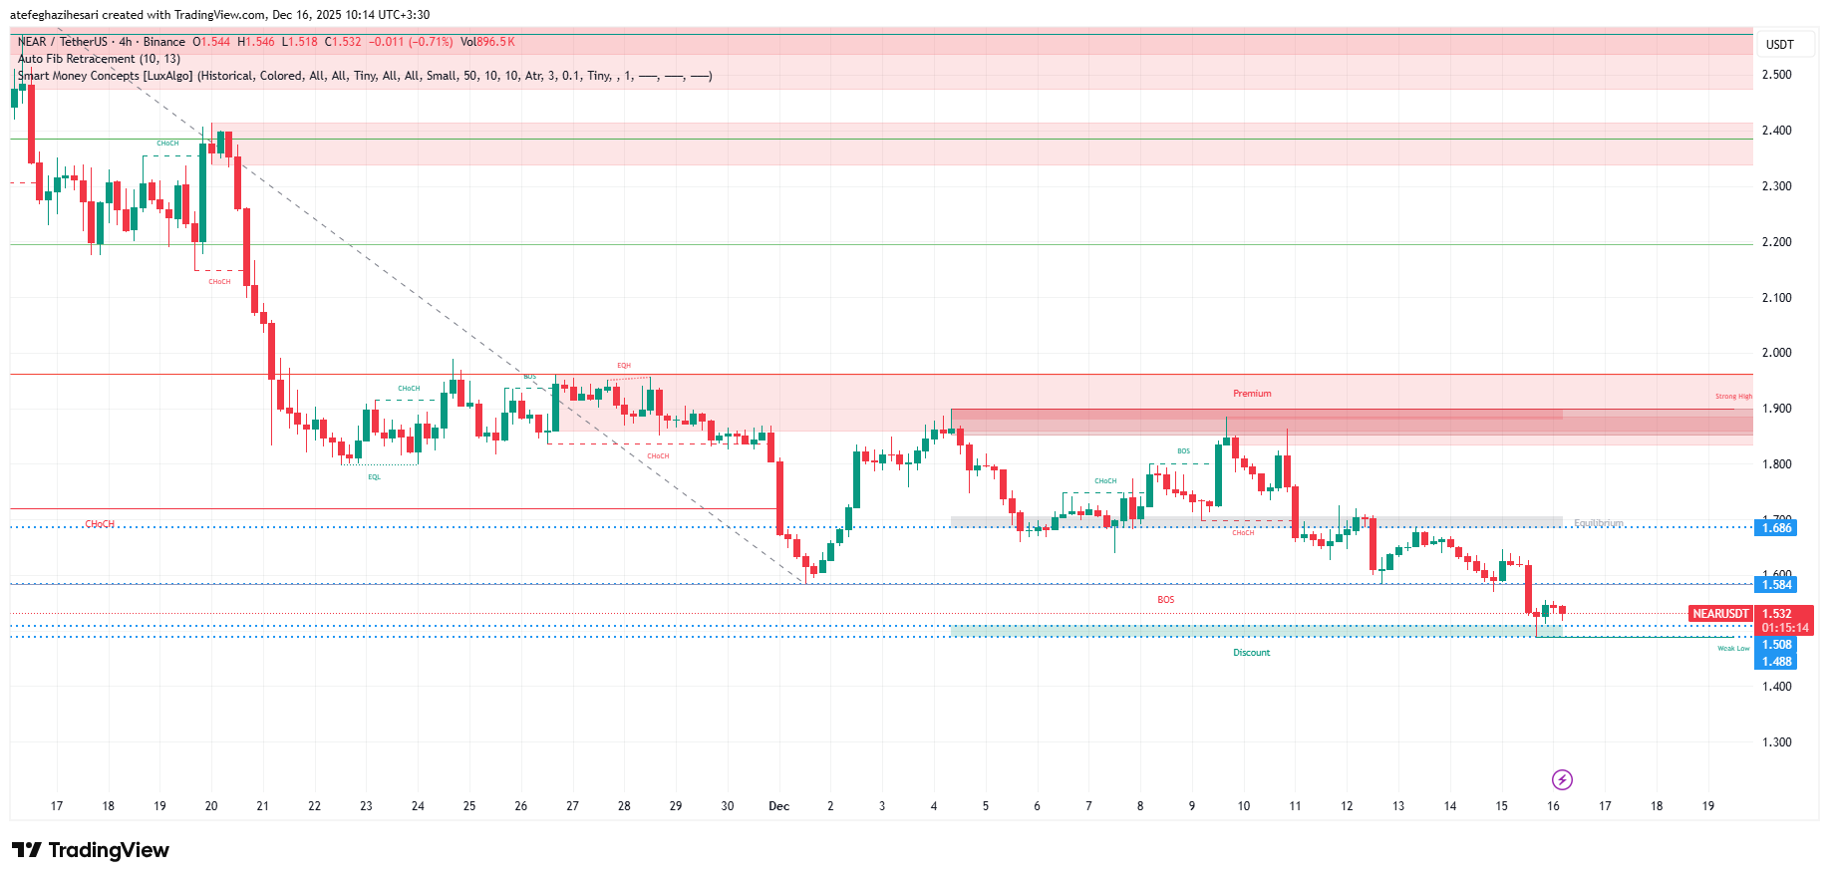Click the Premium zone label
Image resolution: width=1829 pixels, height=880 pixels.
coord(1252,394)
